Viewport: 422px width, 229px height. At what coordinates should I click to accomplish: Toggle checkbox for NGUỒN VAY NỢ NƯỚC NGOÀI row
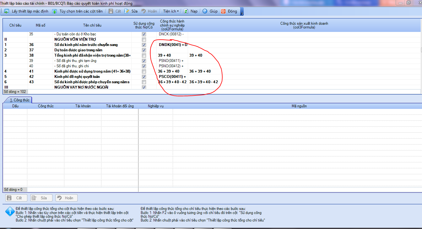pos(144,87)
